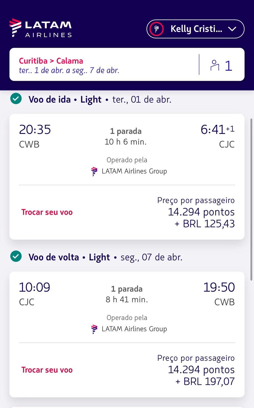Expand the Kelly Cristi account dropdown
Image resolution: width=254 pixels, height=408 pixels.
click(196, 29)
